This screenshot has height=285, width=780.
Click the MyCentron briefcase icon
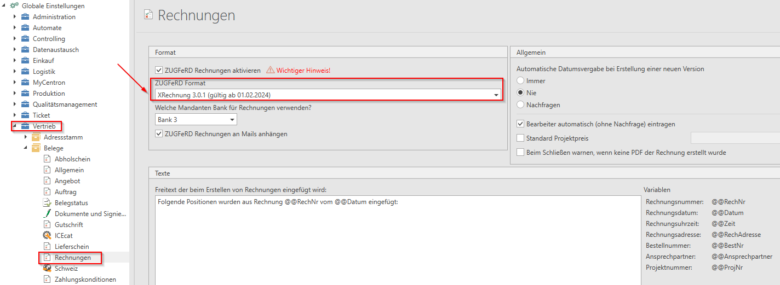pos(25,82)
